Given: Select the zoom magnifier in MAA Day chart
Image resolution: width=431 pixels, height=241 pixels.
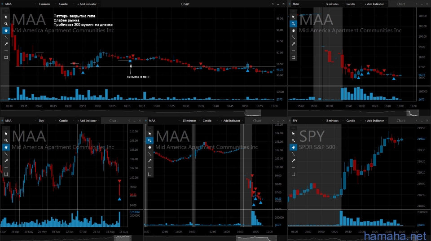Looking at the screenshot, I should (6, 140).
